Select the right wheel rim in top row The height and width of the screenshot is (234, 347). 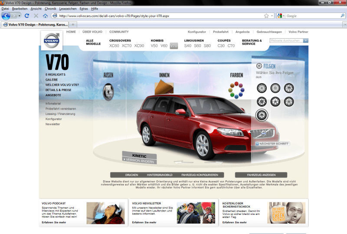[x=289, y=88]
